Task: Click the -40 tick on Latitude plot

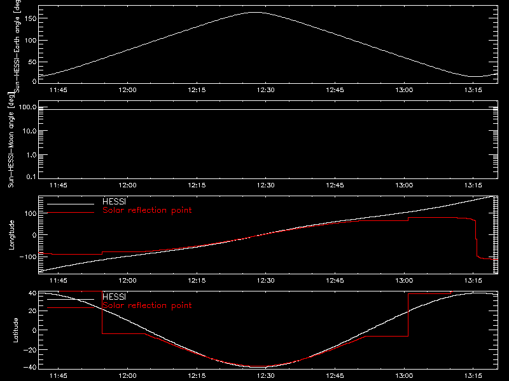Action: [x=31, y=368]
